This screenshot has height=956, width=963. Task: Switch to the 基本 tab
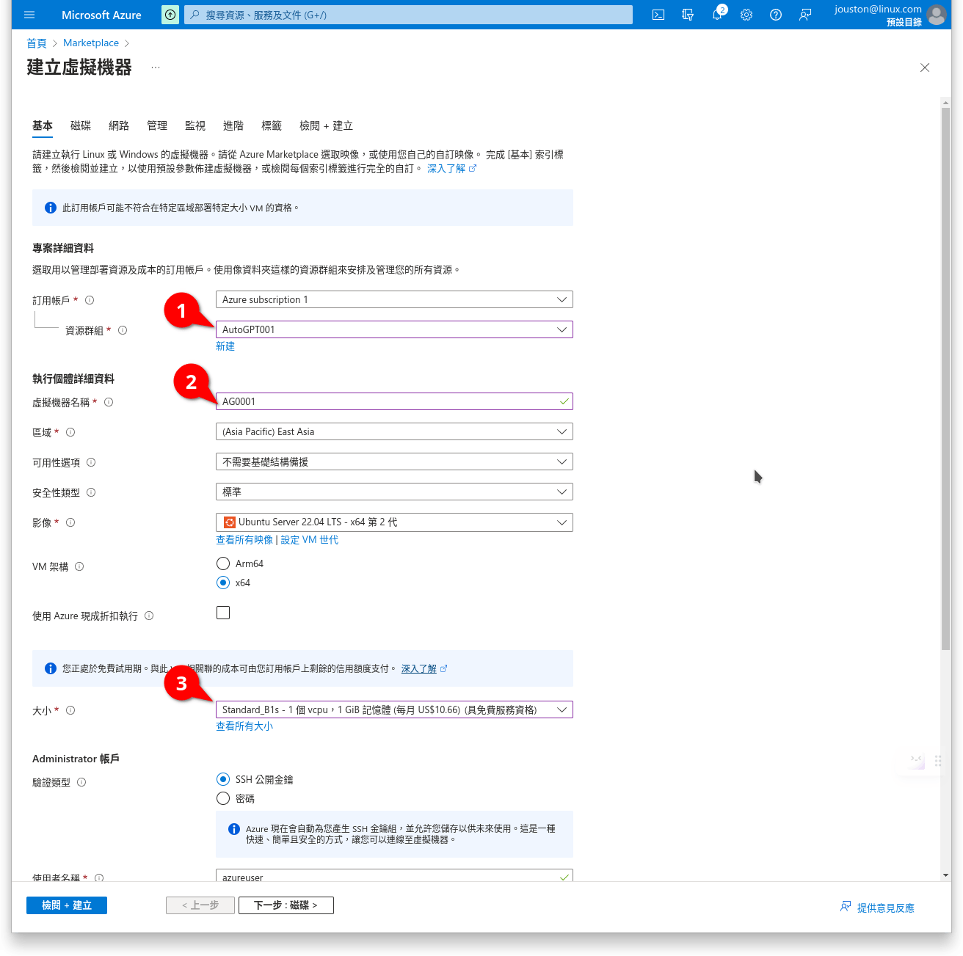click(43, 125)
